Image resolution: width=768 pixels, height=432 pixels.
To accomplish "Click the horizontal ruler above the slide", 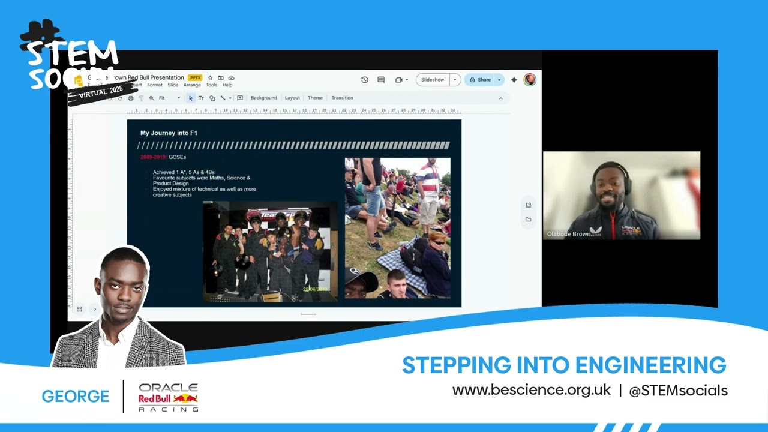I will tap(294, 110).
